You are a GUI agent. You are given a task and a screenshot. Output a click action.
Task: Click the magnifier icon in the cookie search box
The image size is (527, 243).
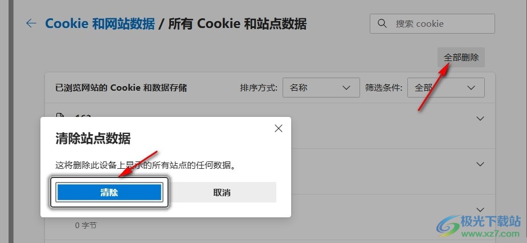coord(382,23)
